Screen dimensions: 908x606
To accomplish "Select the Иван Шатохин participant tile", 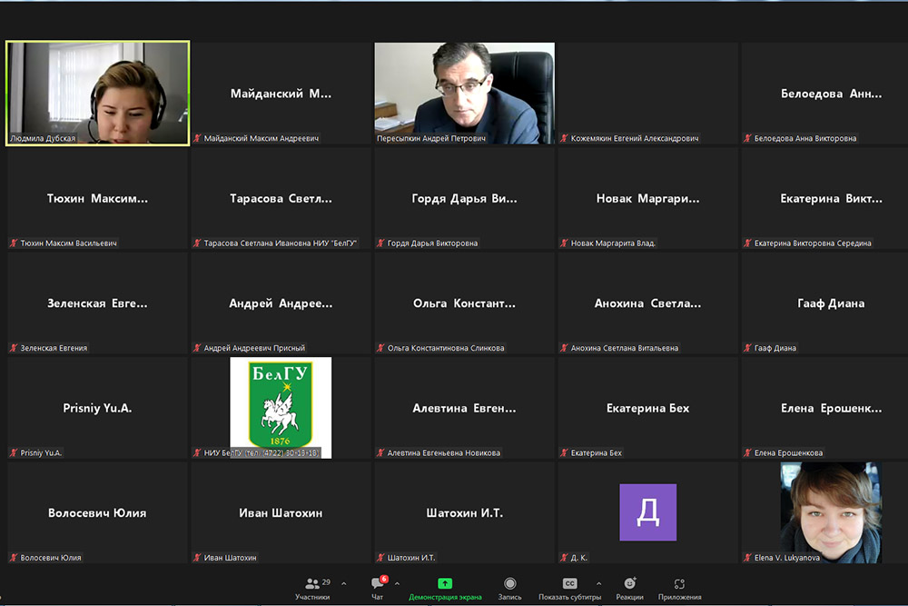I will (281, 512).
